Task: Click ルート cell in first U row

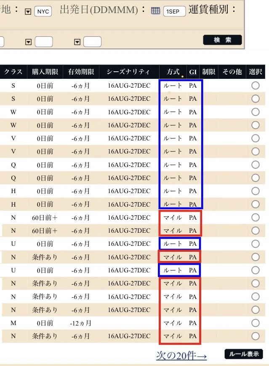Action: [173, 244]
